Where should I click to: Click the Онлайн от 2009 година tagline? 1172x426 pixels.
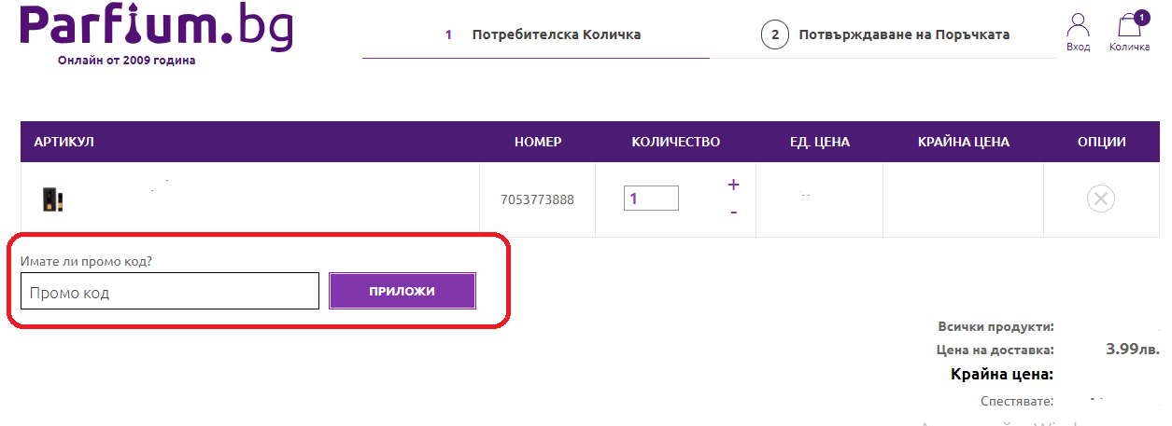(x=127, y=61)
